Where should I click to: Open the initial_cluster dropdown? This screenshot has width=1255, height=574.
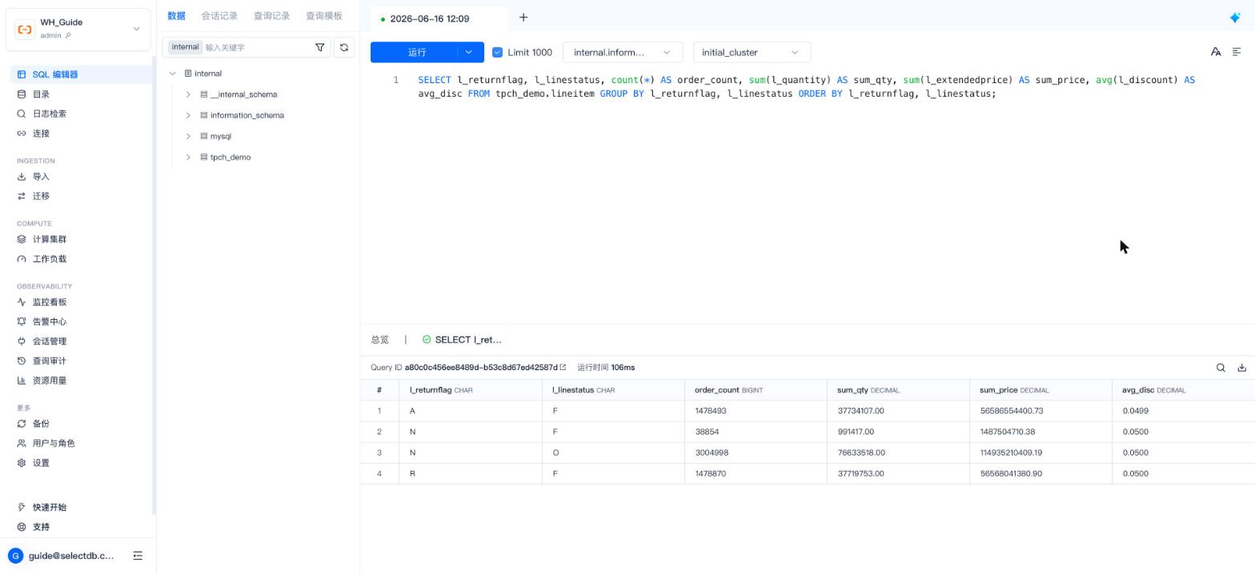coord(752,52)
